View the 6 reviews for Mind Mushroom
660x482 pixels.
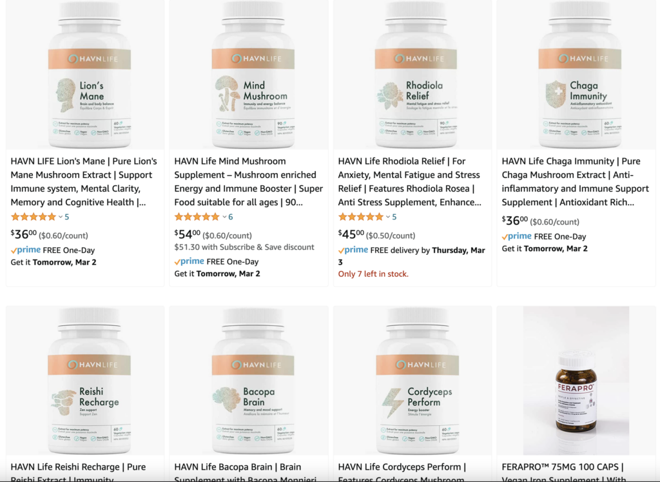point(231,217)
